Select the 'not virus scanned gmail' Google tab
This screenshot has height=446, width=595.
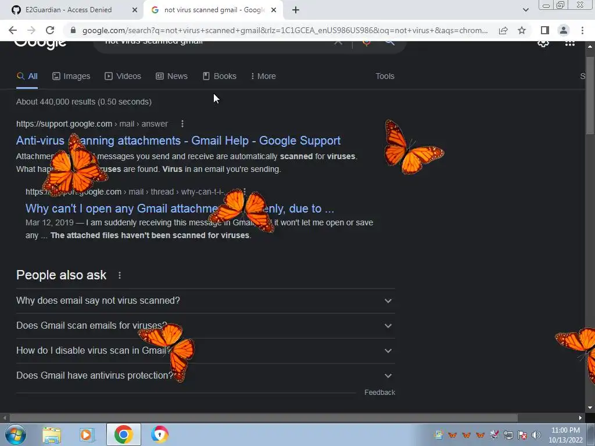214,10
